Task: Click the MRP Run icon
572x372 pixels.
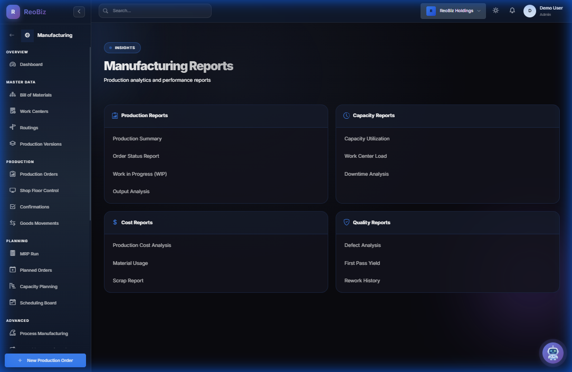Action: [12, 253]
